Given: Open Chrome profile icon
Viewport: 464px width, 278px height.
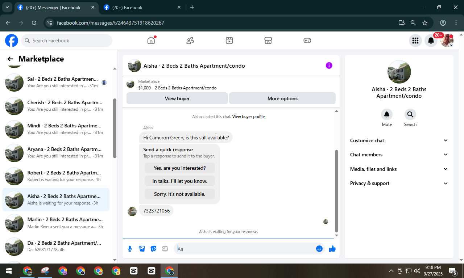Looking at the screenshot, I should click(x=443, y=23).
